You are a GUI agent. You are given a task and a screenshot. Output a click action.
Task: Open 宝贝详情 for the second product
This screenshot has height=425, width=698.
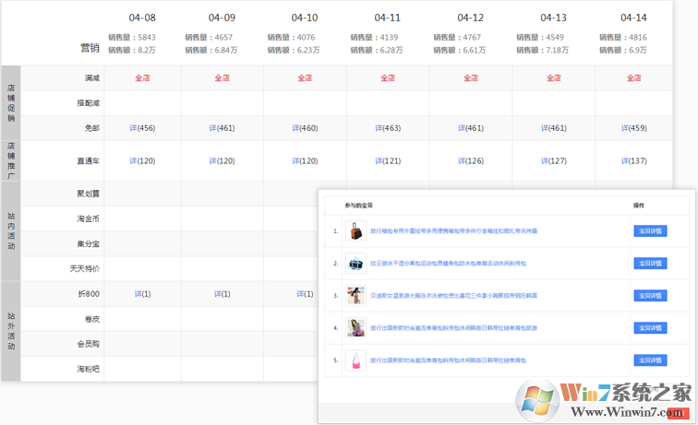[x=650, y=264]
